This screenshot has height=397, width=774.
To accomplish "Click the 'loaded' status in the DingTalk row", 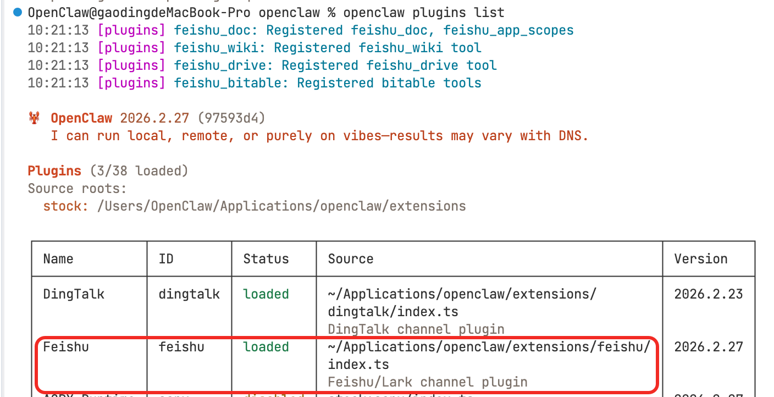I will click(266, 294).
